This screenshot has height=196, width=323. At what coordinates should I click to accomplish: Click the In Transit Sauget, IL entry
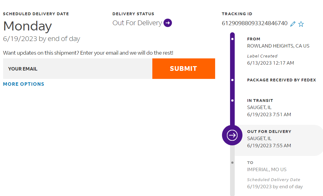269,107
